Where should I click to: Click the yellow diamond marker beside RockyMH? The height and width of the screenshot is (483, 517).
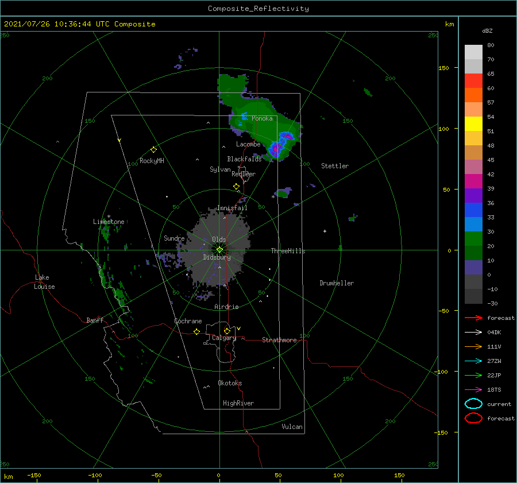[153, 150]
